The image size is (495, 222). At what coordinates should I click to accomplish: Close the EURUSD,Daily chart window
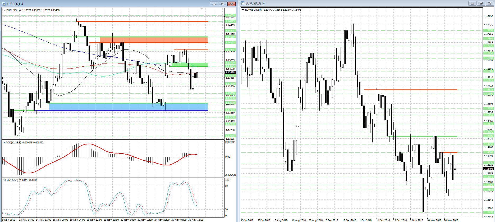point(490,3)
